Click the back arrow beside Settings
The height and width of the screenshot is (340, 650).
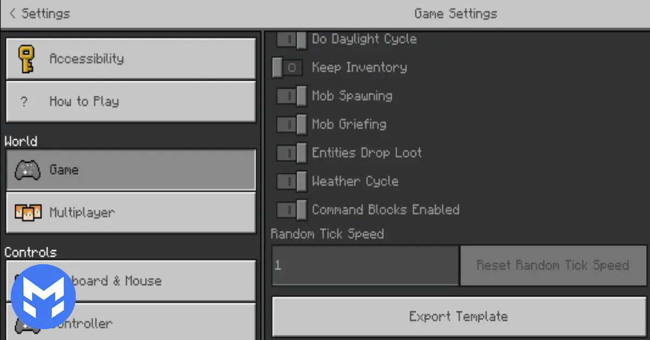pos(12,13)
